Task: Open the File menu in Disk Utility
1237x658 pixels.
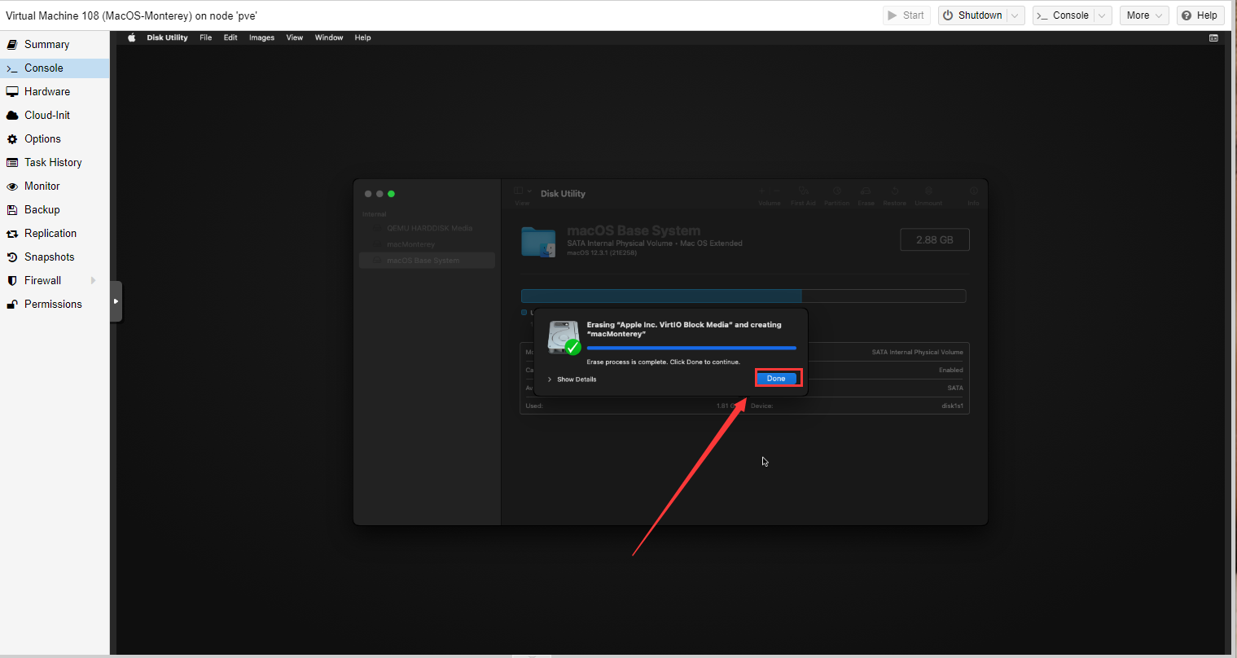Action: pos(205,37)
